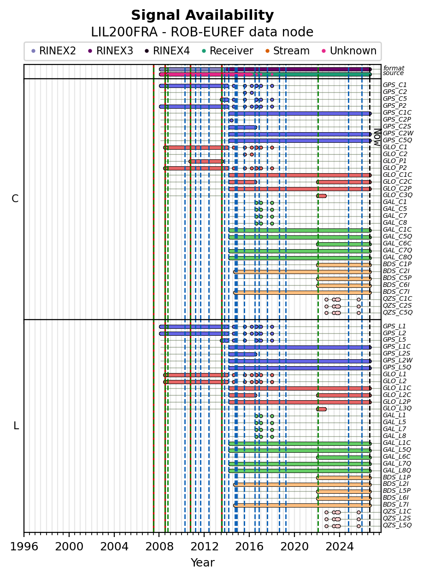Click the C section label
Viewport: 423px width, 578px height.
15,199
